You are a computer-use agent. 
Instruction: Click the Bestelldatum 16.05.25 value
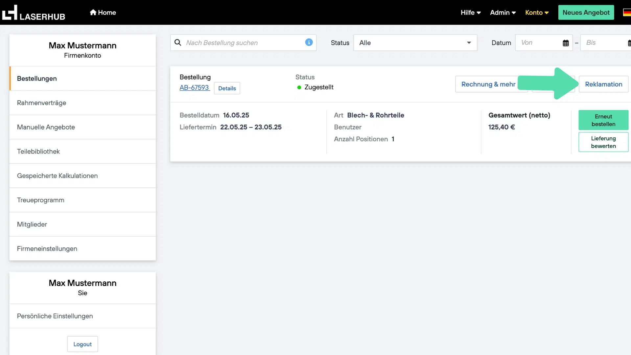[x=236, y=115]
